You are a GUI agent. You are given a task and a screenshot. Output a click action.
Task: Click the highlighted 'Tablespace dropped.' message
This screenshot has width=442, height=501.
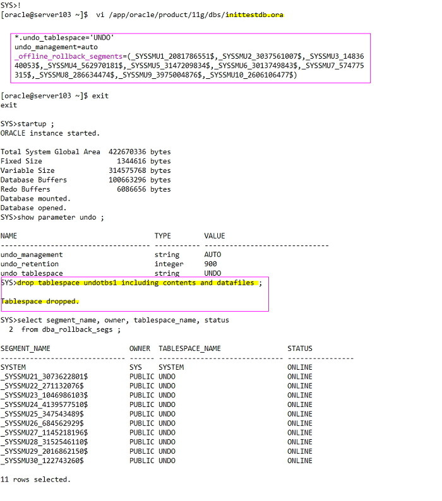coord(40,302)
